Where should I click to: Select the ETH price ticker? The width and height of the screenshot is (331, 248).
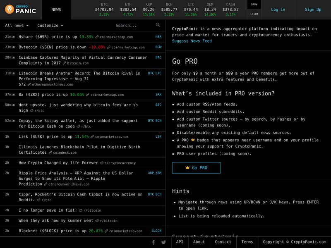point(128,10)
